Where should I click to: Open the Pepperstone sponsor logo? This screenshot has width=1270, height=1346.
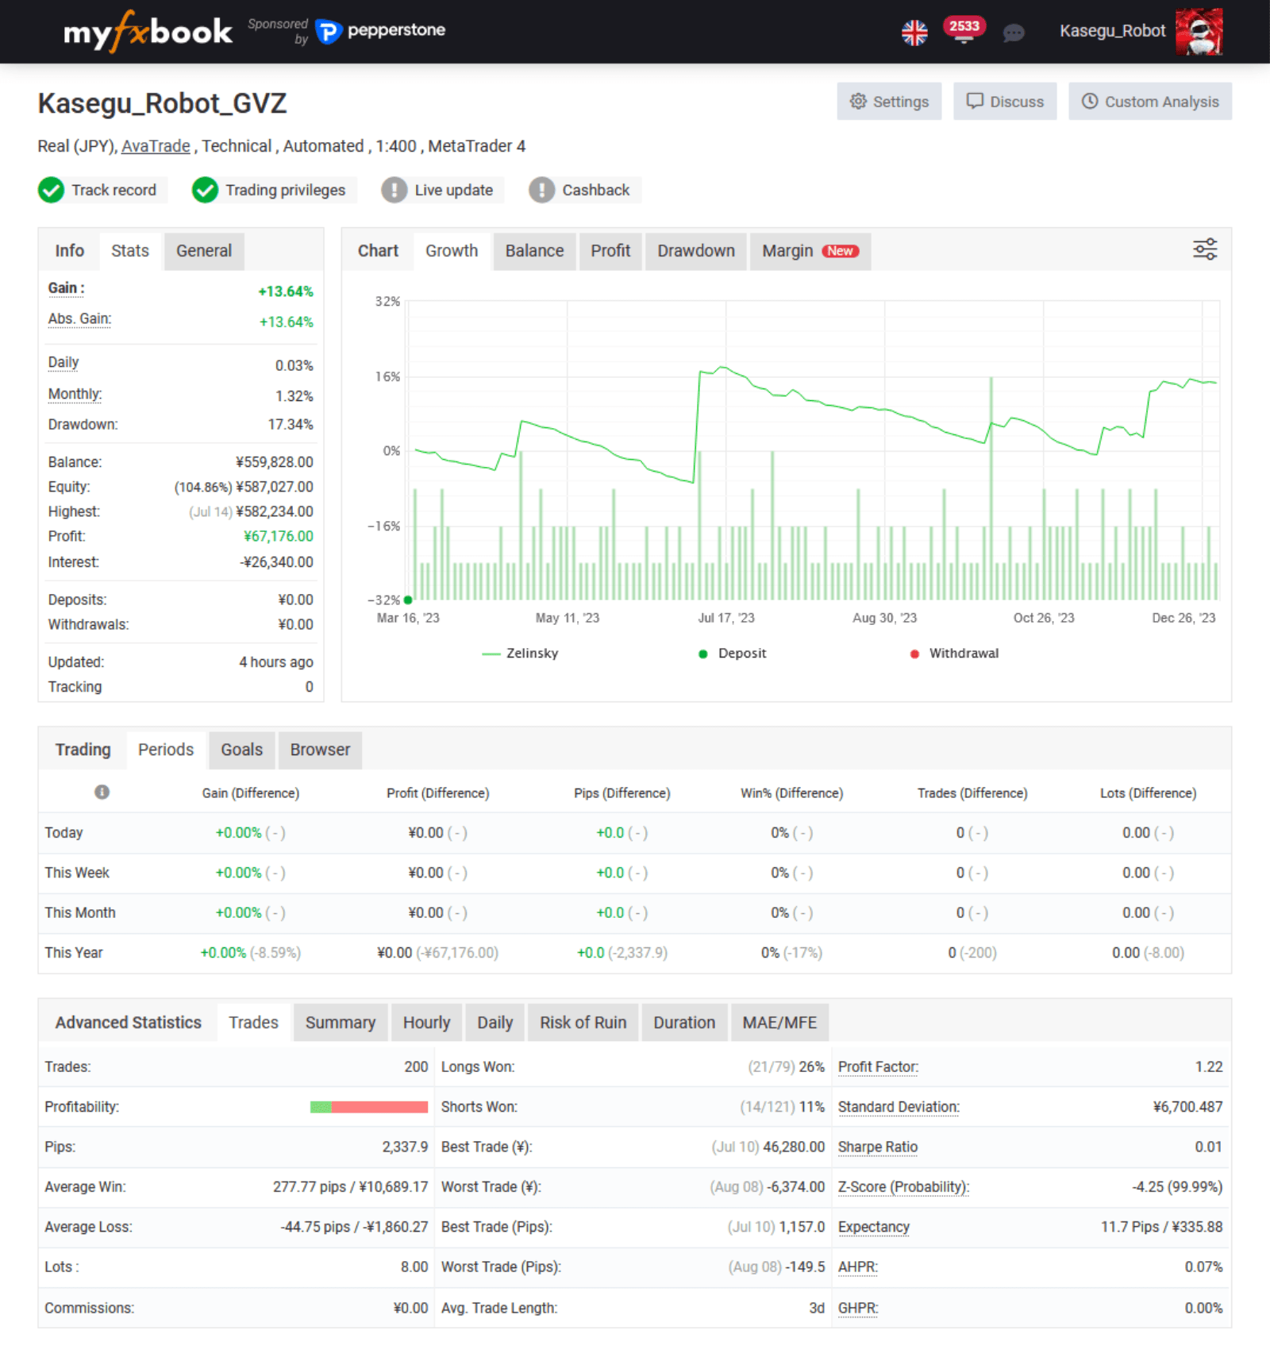pos(381,31)
